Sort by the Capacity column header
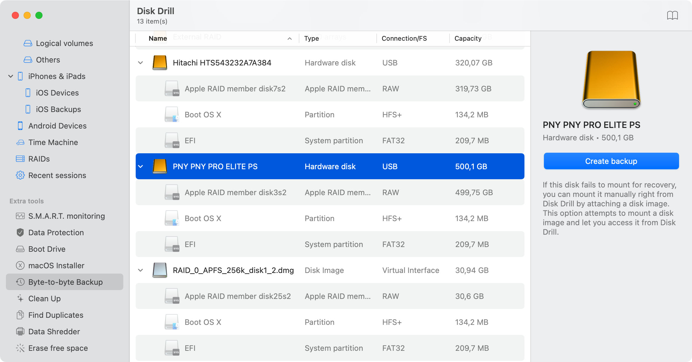Viewport: 692px width, 362px height. point(468,38)
